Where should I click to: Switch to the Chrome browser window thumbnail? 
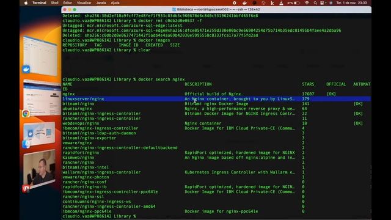pyautogui.click(x=42, y=97)
